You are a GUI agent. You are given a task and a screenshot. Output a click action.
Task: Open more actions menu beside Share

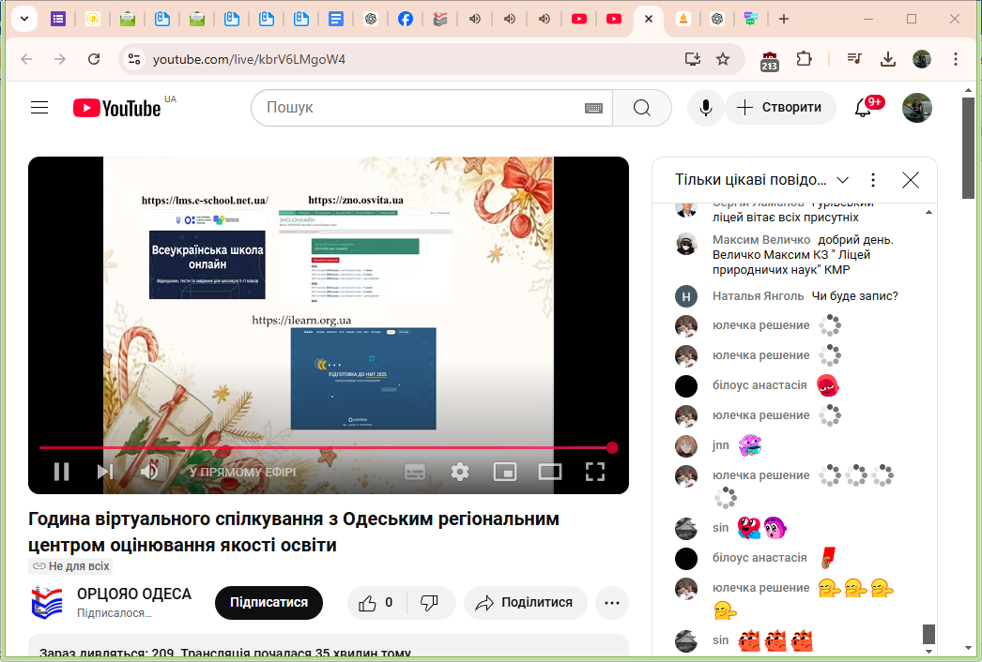pyautogui.click(x=612, y=603)
